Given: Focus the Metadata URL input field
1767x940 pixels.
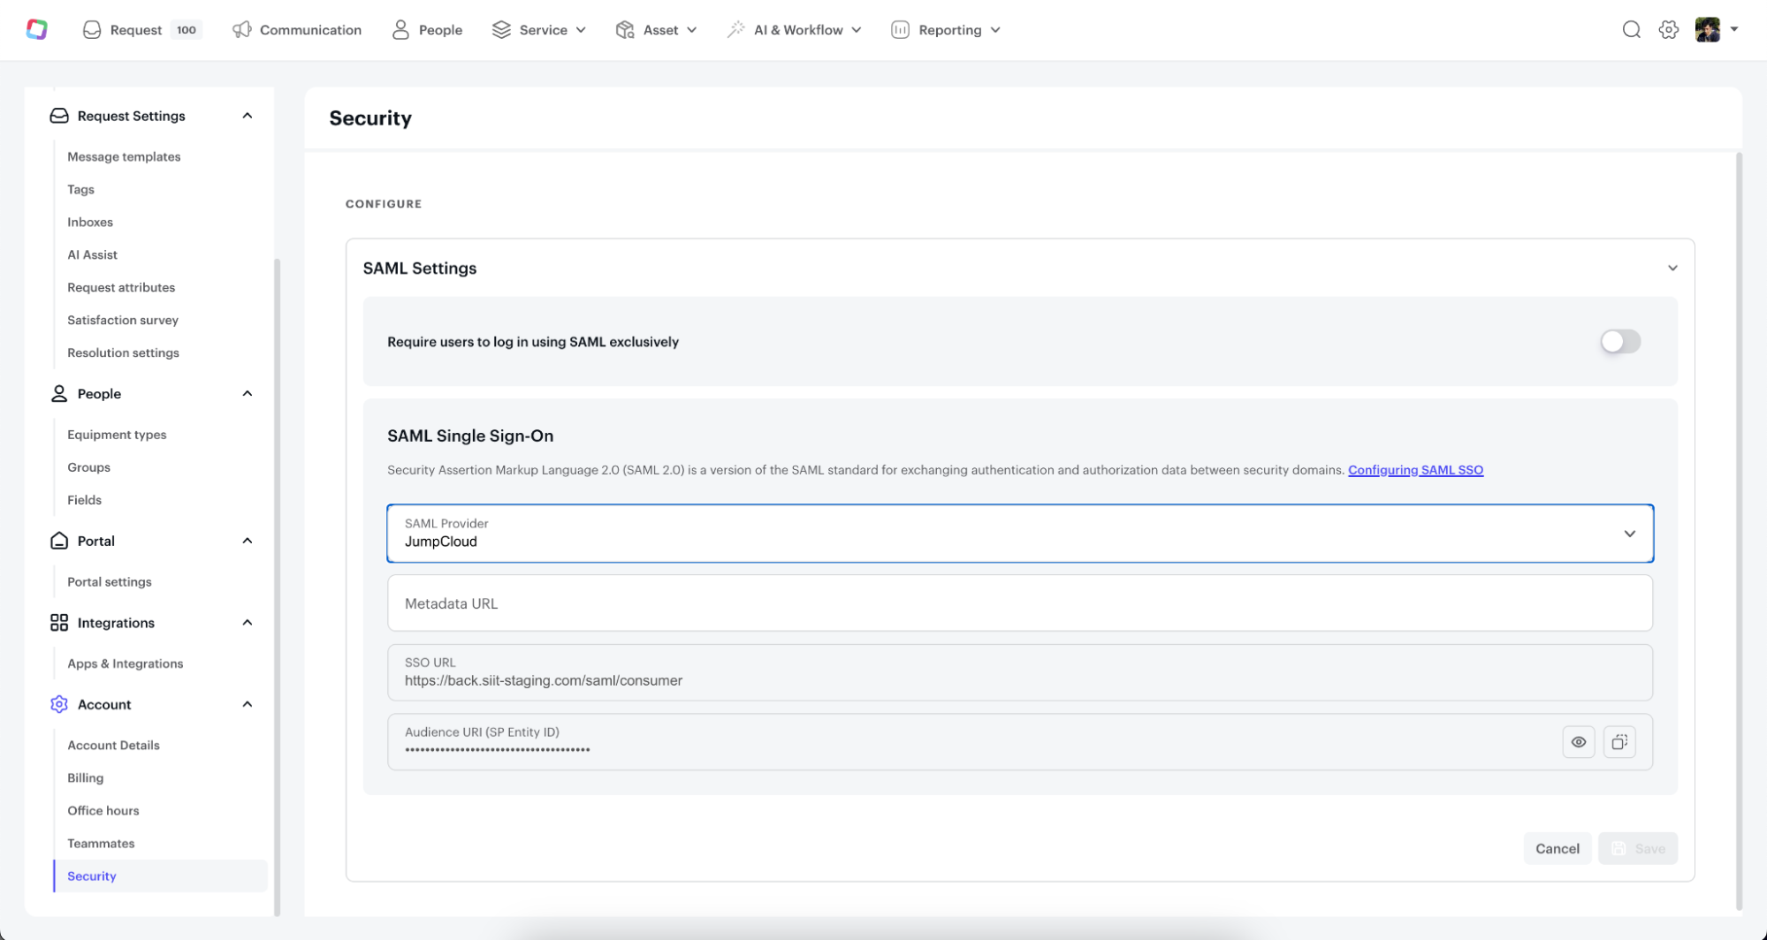Looking at the screenshot, I should coord(1019,603).
